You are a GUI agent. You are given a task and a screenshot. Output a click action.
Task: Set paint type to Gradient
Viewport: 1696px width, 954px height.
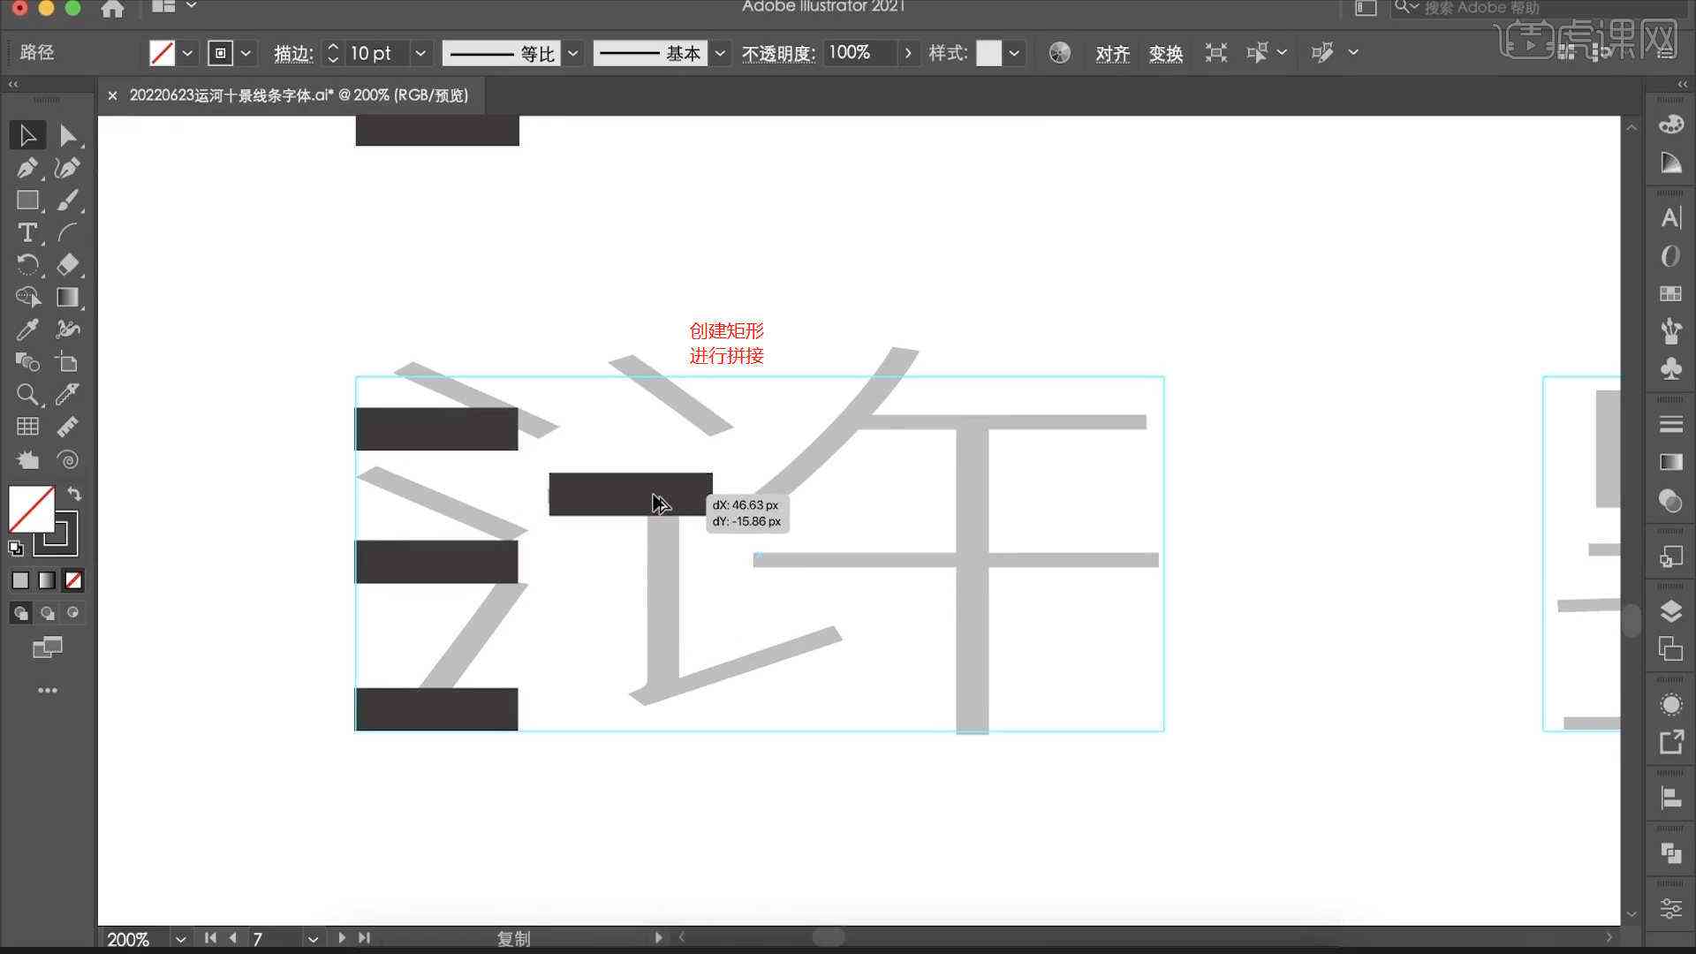[47, 580]
